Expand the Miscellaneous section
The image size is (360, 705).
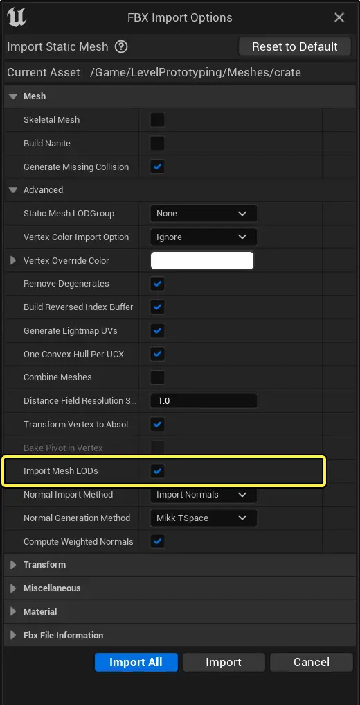click(x=13, y=588)
